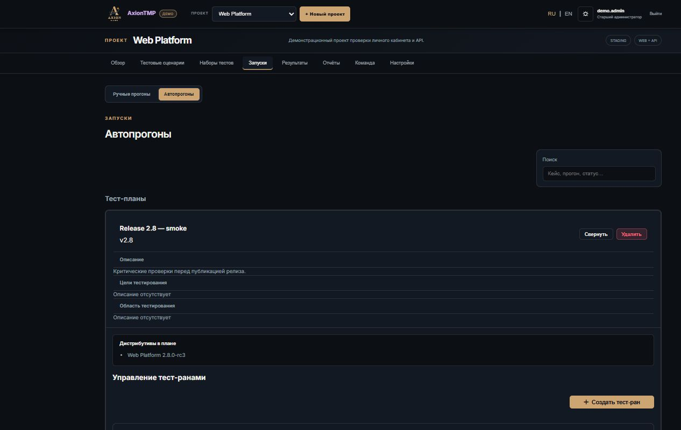681x430 pixels.
Task: Go to the Наборы тестов tab
Action: click(216, 63)
